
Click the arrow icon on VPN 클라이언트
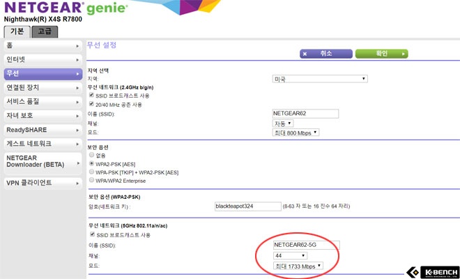coord(77,183)
